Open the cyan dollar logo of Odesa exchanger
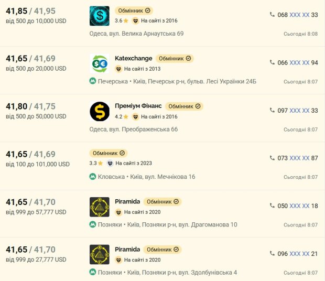325x281 pixels. click(100, 16)
